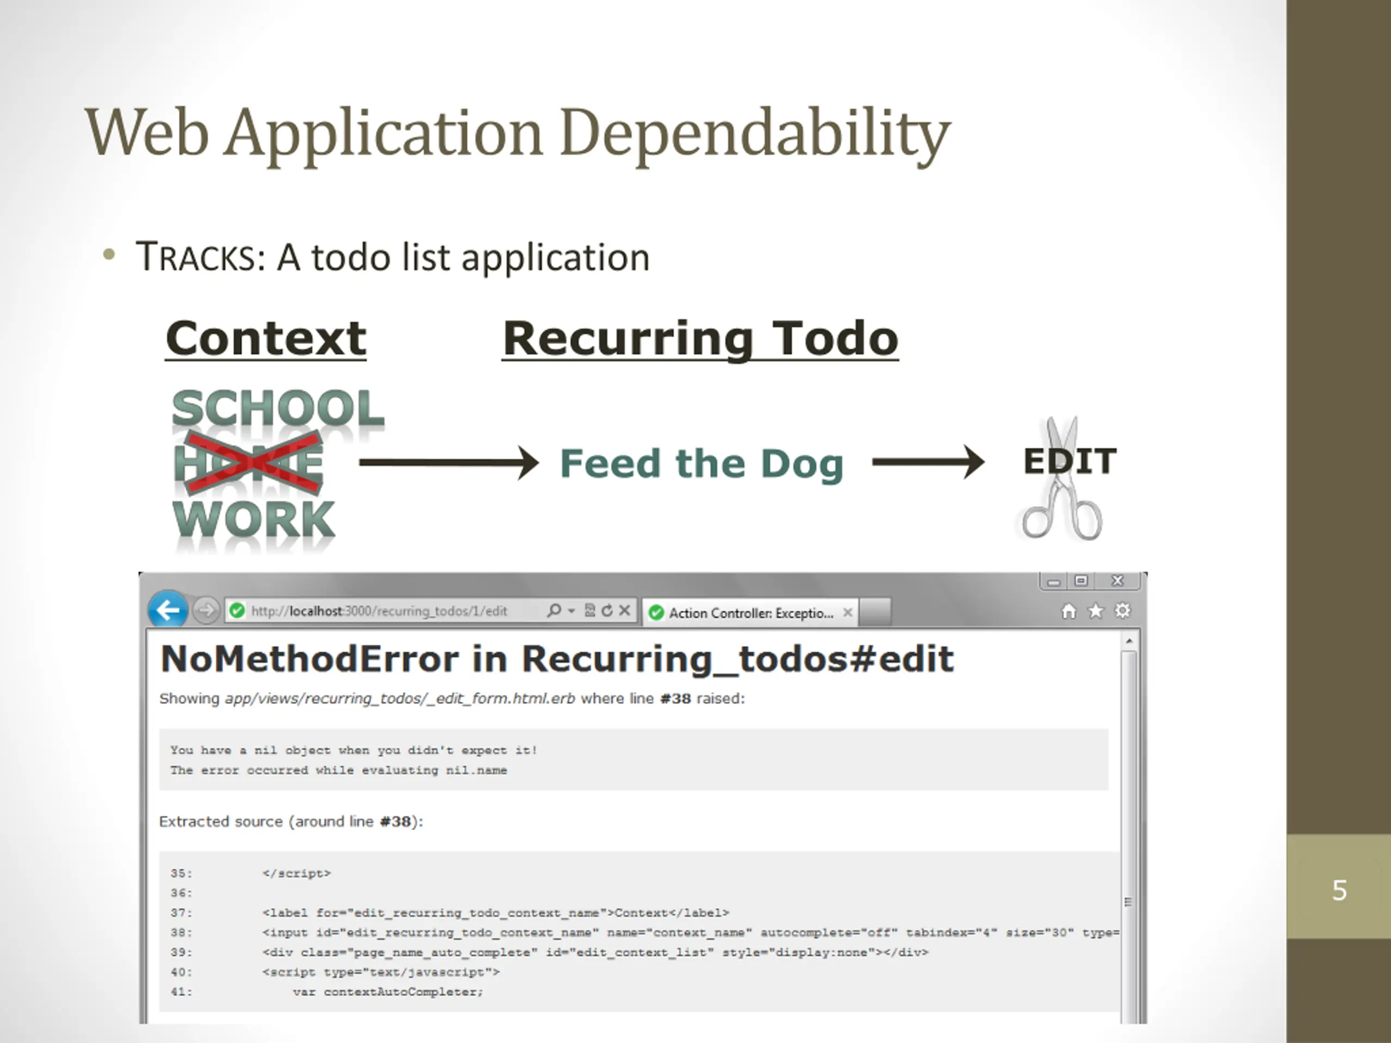This screenshot has width=1391, height=1043.
Task: Click the EDIT label on the slide
Action: [x=1070, y=461]
